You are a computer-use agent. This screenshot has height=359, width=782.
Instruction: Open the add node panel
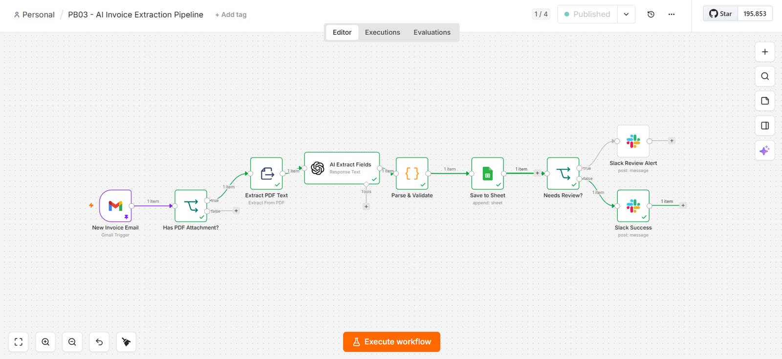(x=765, y=52)
